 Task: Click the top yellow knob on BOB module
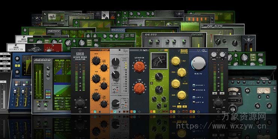click(x=176, y=60)
